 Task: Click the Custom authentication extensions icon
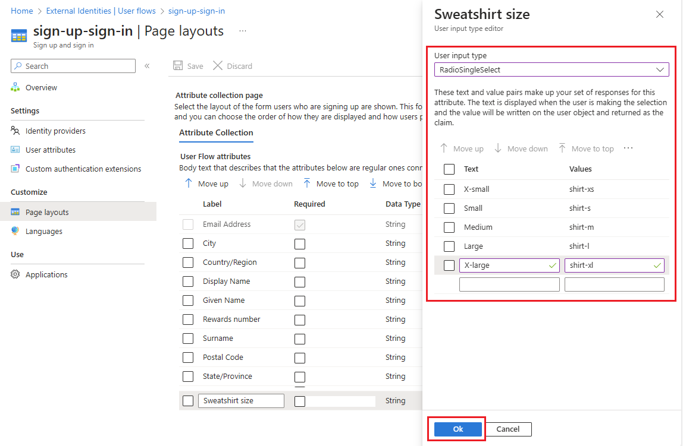(15, 169)
